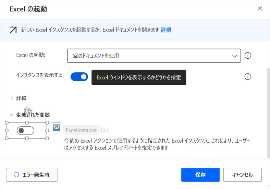Click the bottom-right selection handle of the toggle
The width and height of the screenshot is (270, 189).
[47, 139]
